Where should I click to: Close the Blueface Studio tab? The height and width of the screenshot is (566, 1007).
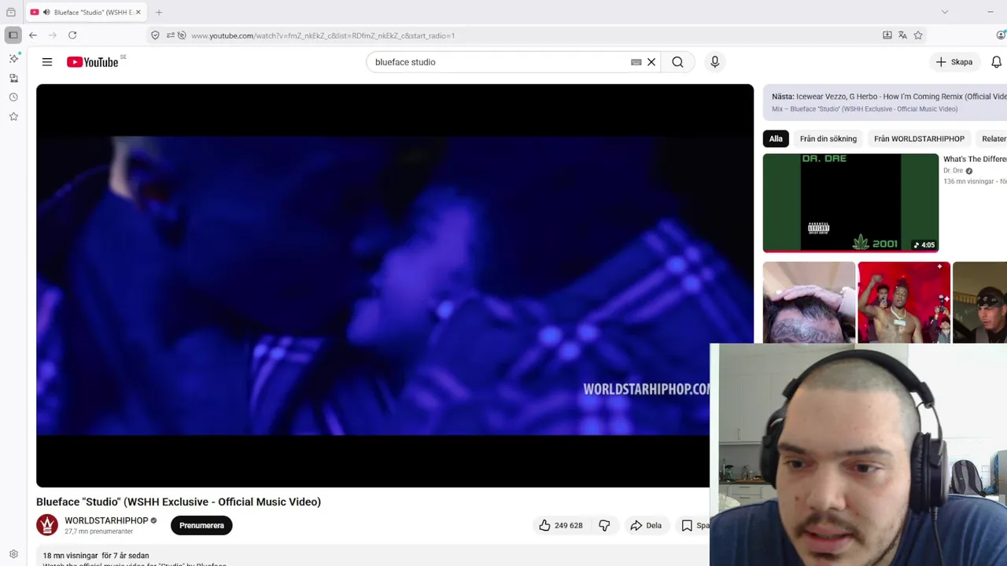coord(138,12)
